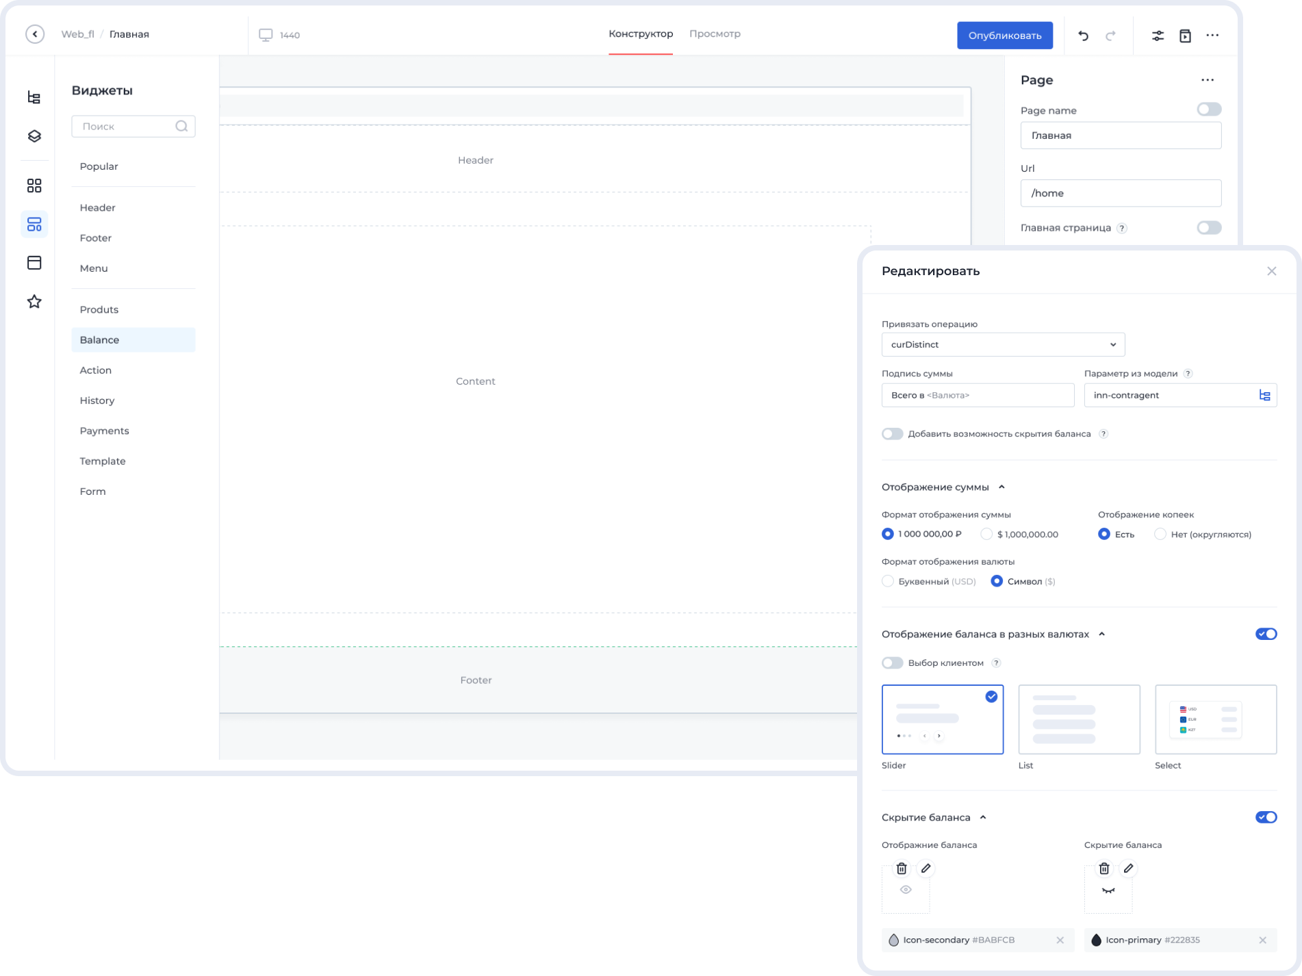Go back using the arrow button
The width and height of the screenshot is (1302, 976).
pyautogui.click(x=35, y=34)
